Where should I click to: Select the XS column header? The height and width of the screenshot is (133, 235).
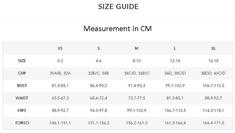coord(60,48)
